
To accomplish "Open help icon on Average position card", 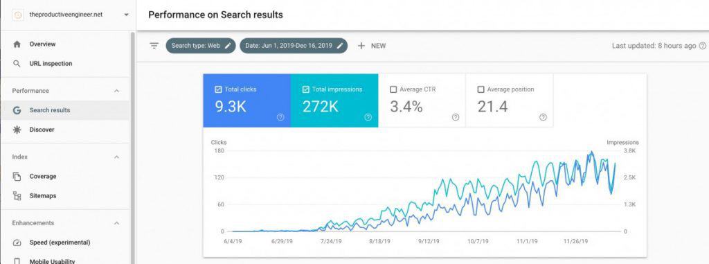I will click(x=543, y=117).
